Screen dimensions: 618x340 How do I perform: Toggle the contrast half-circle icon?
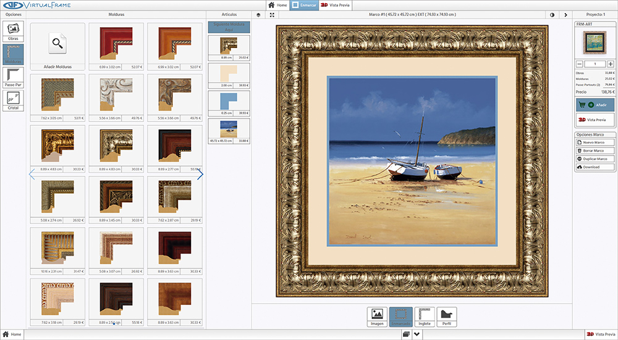pos(552,15)
